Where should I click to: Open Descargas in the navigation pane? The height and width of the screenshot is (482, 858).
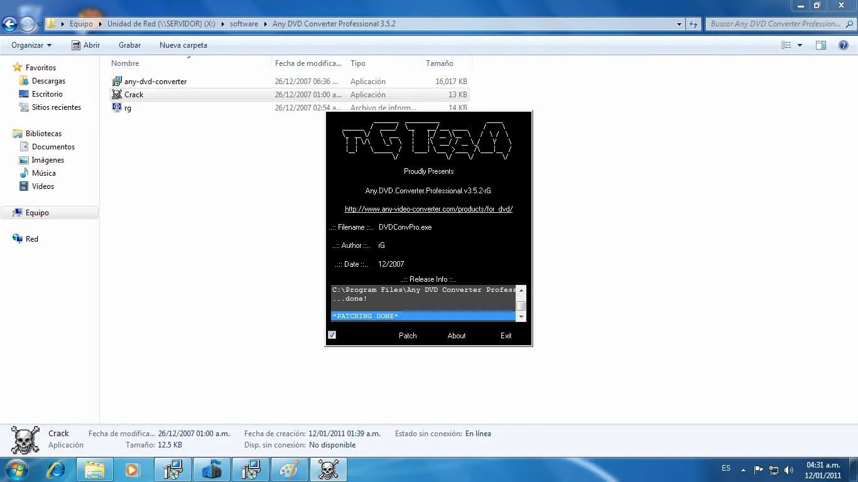coord(48,81)
